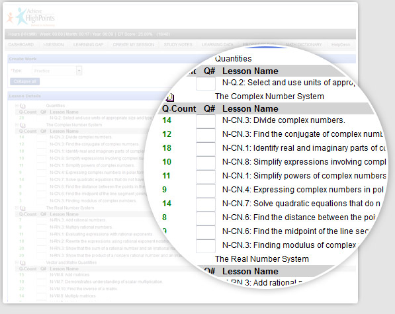Click magnified Q# box for Finding modulus lesson
Screen dimensions: 395x314
coord(206,246)
